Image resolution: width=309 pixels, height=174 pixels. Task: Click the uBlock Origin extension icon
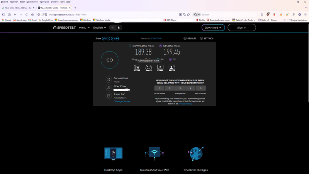pos(268,14)
